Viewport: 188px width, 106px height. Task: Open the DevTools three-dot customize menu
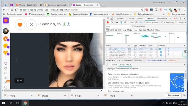coord(180,19)
